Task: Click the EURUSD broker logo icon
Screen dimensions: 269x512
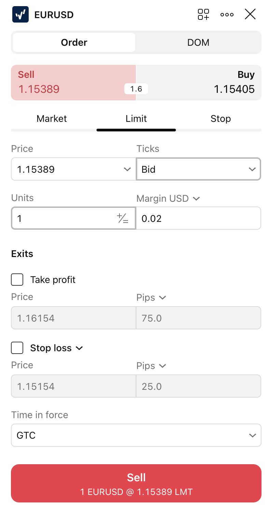Action: [20, 15]
